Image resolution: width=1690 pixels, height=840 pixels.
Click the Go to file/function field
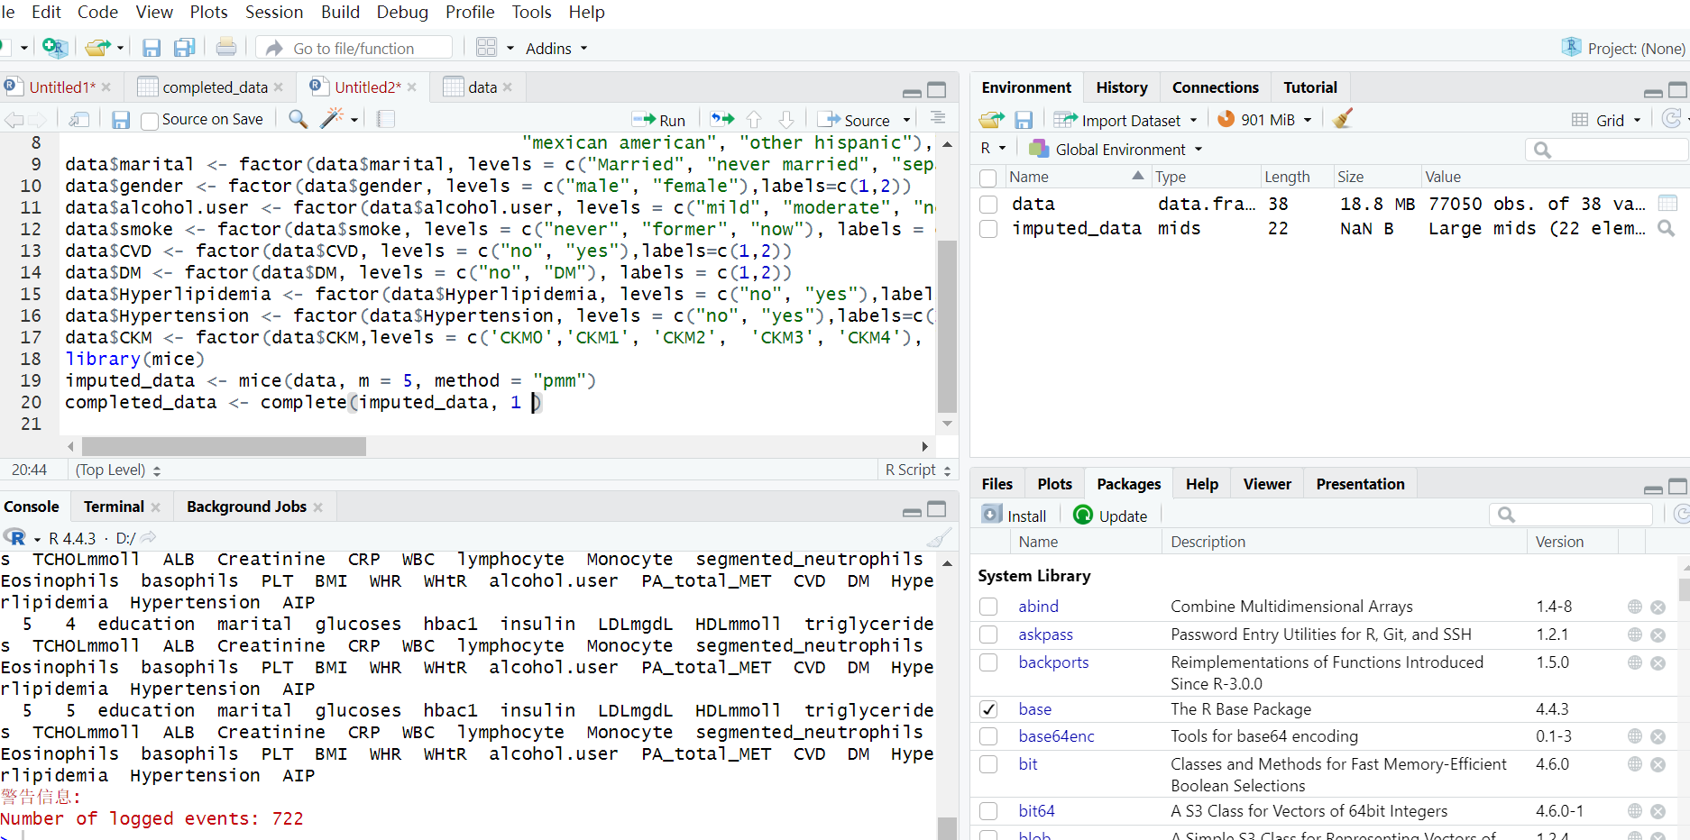tap(354, 48)
